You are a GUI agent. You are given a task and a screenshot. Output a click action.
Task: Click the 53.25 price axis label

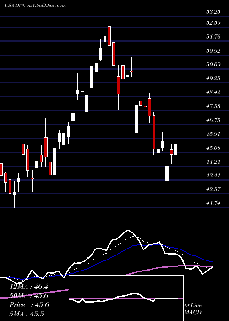pos(213,12)
